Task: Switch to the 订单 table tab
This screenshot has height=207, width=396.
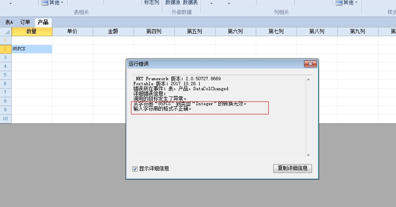Action: pyautogui.click(x=25, y=22)
